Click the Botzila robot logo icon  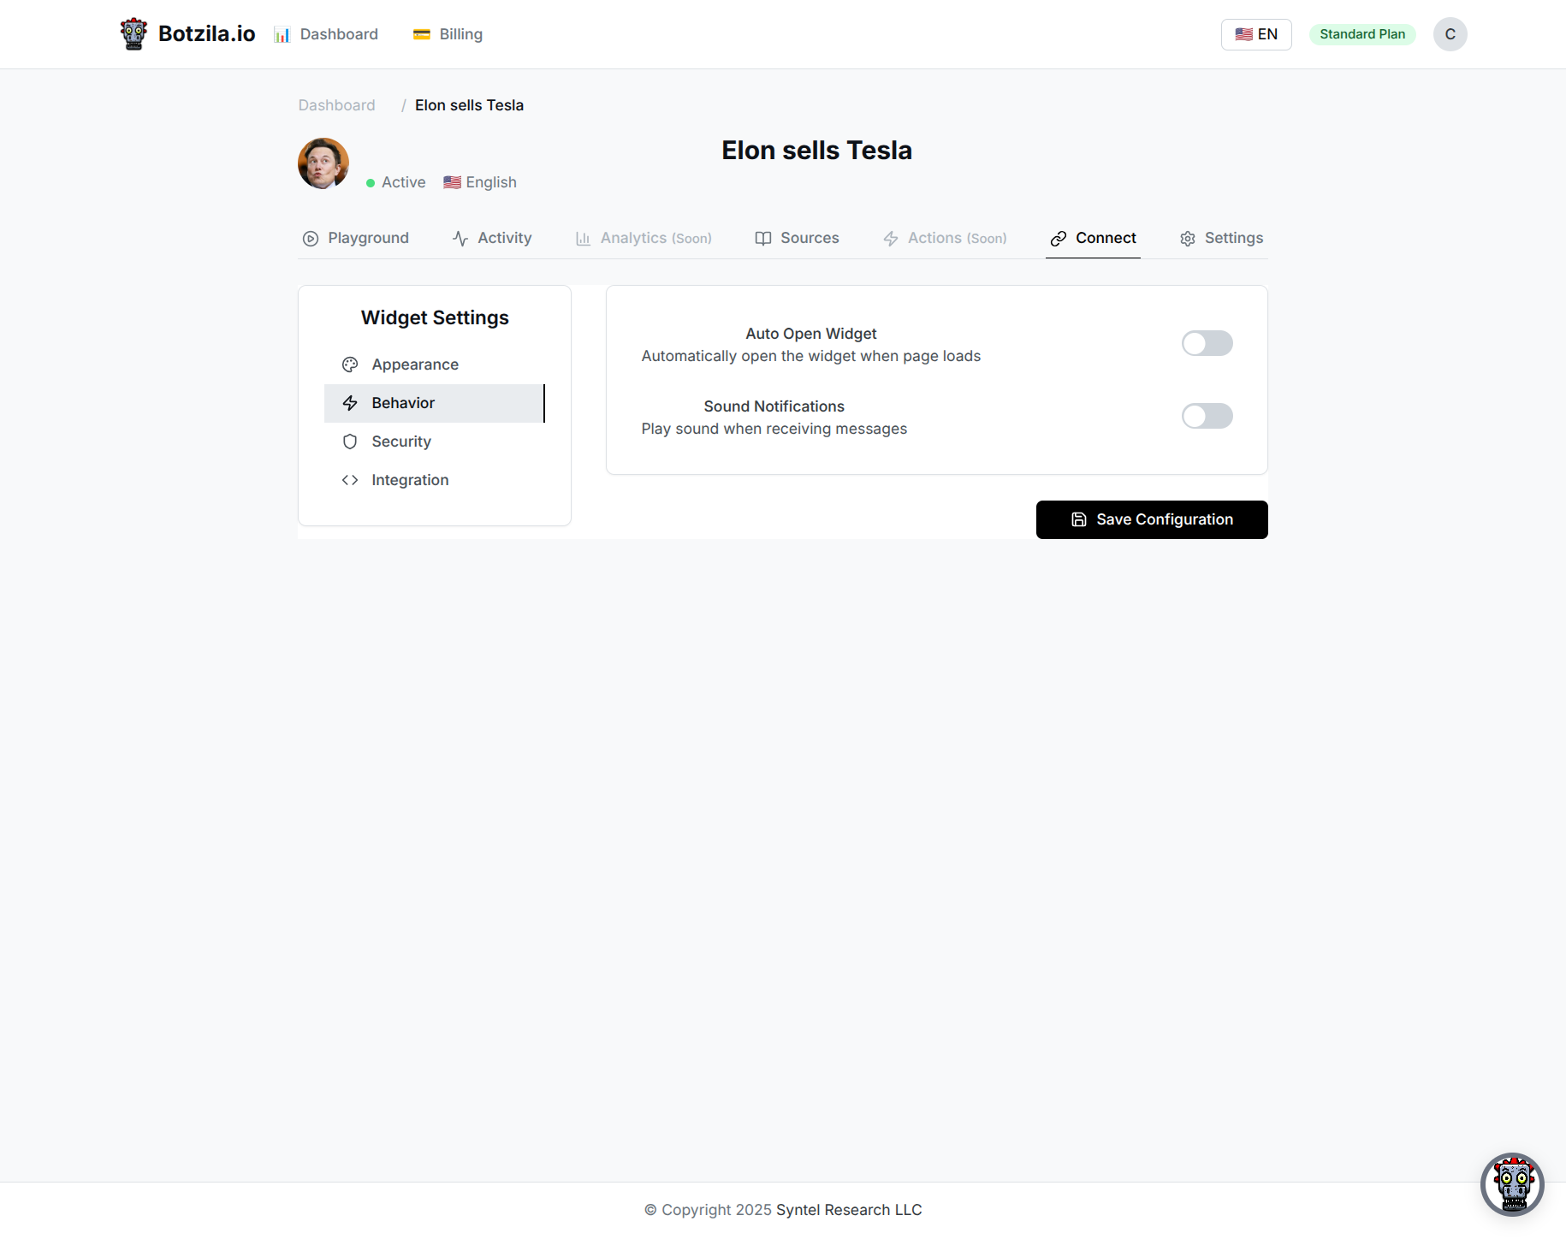[x=133, y=34]
